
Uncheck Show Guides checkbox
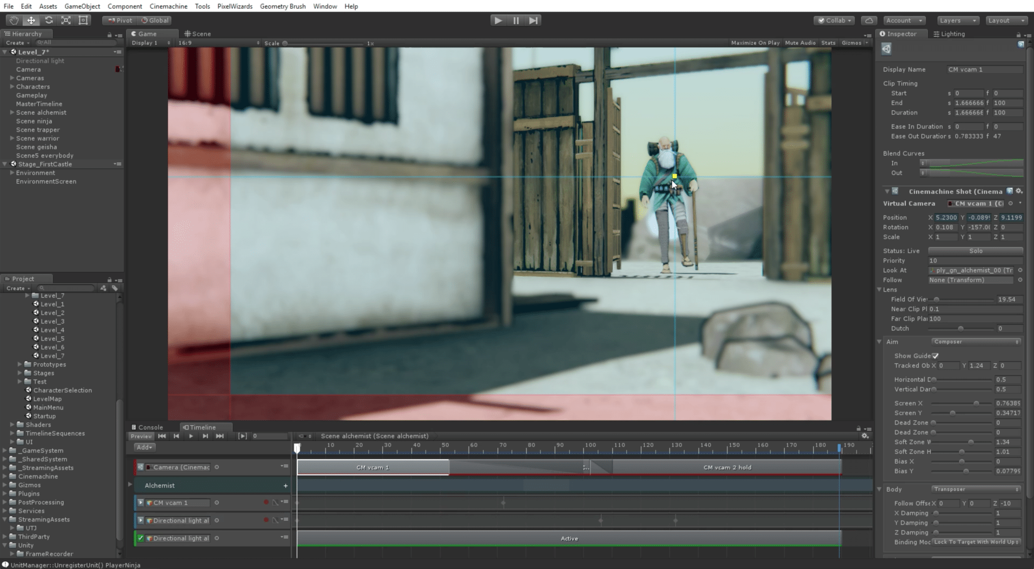[935, 356]
